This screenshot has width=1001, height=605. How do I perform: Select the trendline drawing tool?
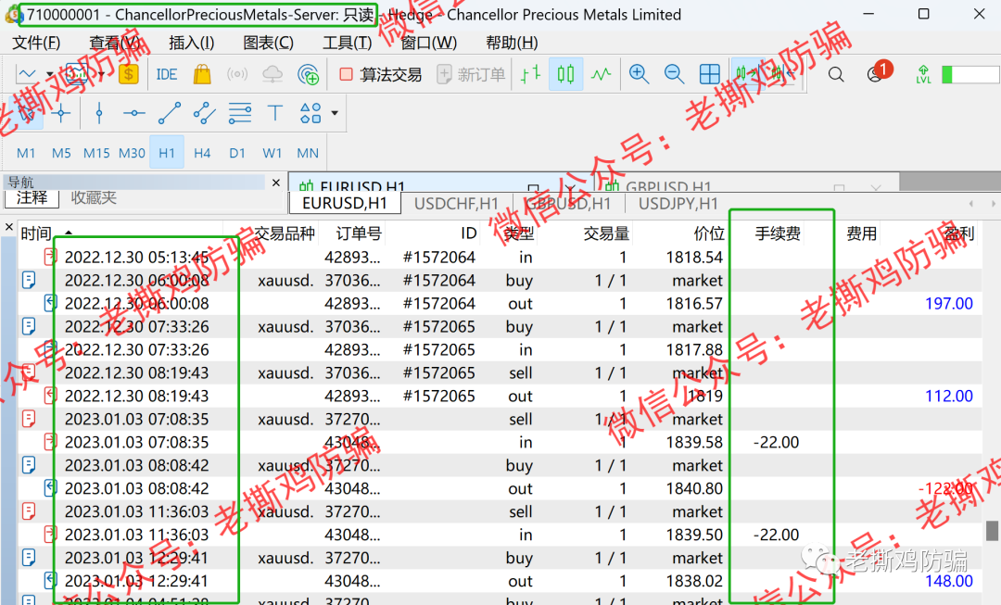coord(170,114)
